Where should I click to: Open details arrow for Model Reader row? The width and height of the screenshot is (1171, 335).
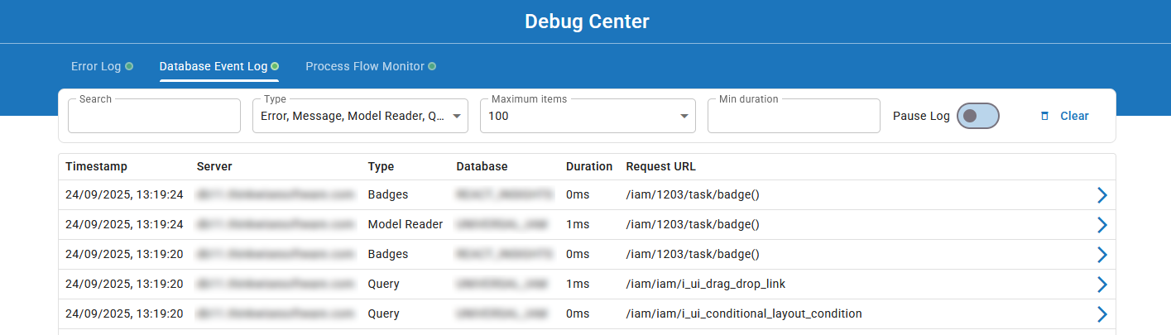1101,225
